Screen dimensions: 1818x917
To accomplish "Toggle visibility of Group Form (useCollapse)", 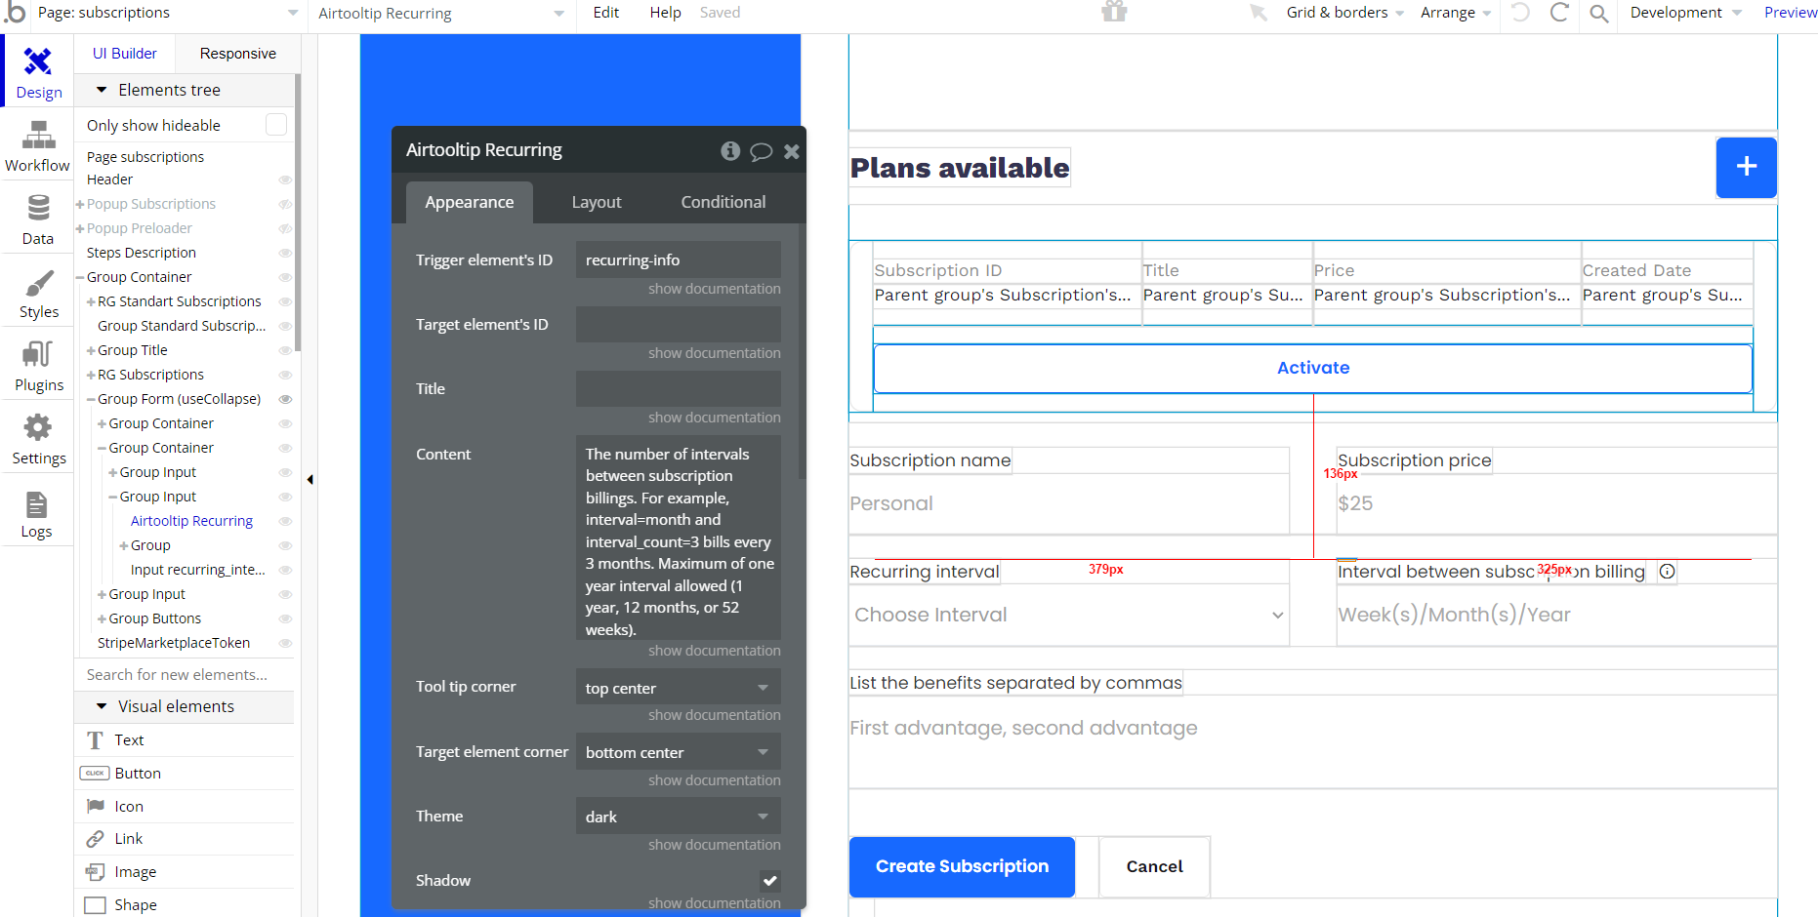I will click(x=286, y=399).
